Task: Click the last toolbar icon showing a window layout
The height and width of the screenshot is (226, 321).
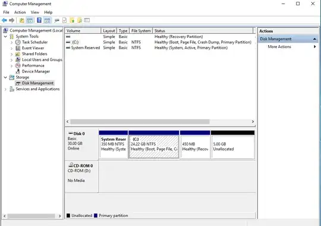Action: 87,20
